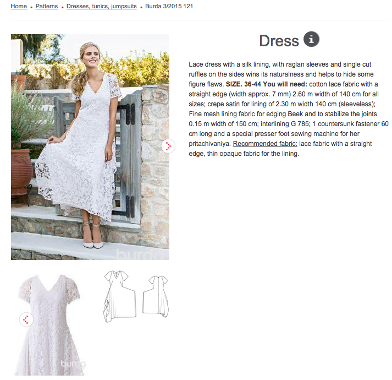Open the Patterns breadcrumb link
This screenshot has height=380, width=392.
pos(47,6)
